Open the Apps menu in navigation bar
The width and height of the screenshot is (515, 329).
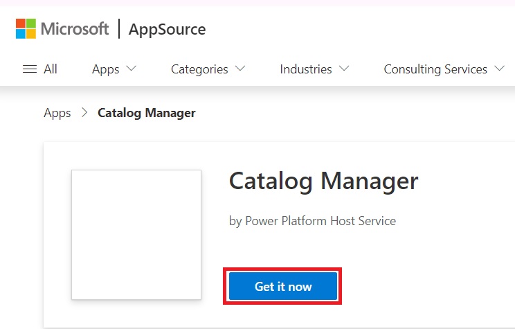[105, 69]
